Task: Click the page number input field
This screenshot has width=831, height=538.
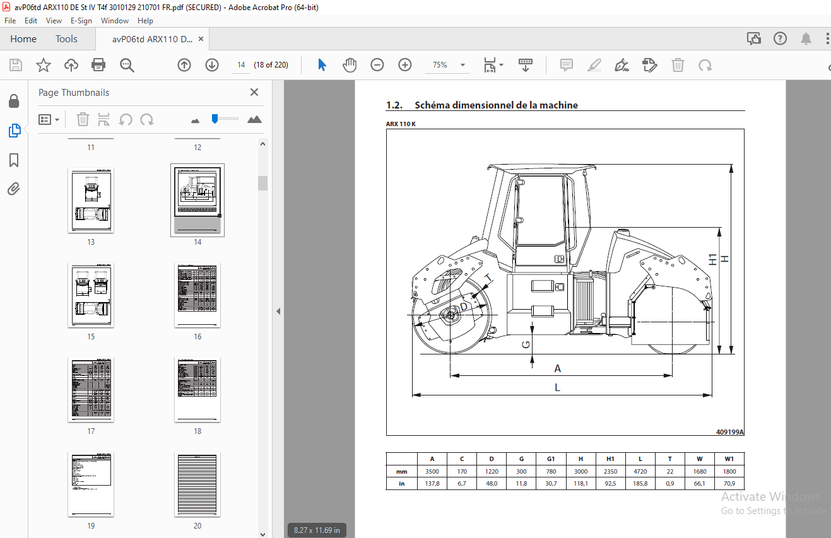Action: [x=241, y=65]
